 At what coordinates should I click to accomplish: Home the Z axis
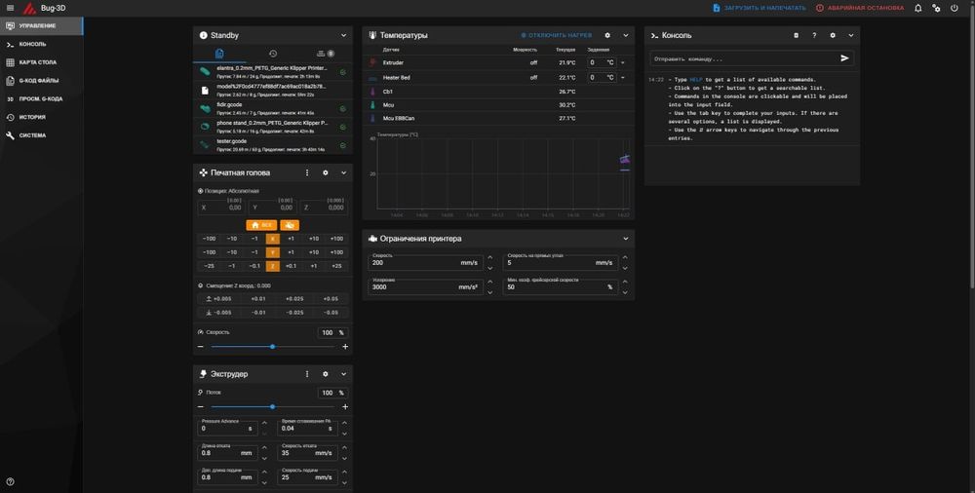272,266
